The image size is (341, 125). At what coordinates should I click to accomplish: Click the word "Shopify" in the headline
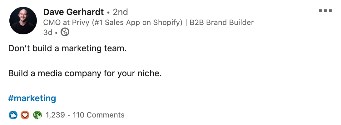click(x=166, y=22)
